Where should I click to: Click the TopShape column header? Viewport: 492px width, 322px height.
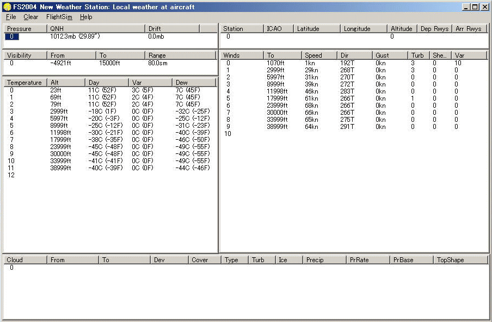pos(460,260)
